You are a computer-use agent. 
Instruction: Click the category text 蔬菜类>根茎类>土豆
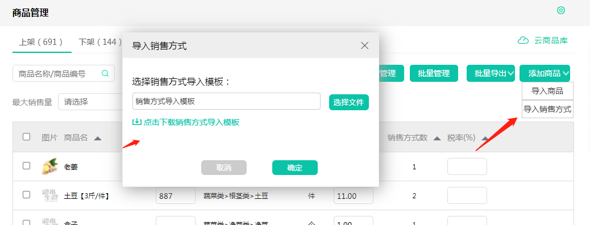point(236,196)
